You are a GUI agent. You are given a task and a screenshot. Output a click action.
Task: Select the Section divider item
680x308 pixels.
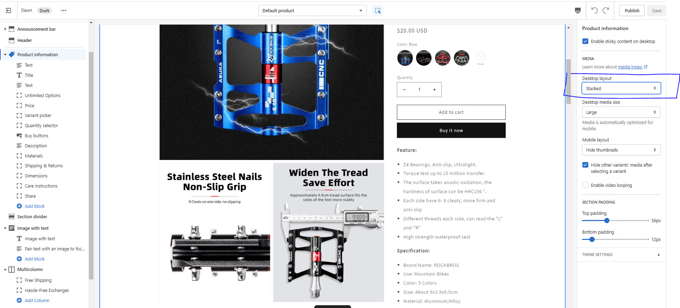pyautogui.click(x=32, y=217)
